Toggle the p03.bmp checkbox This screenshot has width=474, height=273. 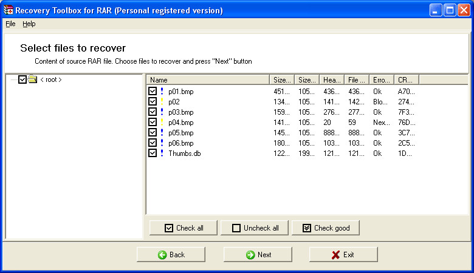pyautogui.click(x=153, y=112)
